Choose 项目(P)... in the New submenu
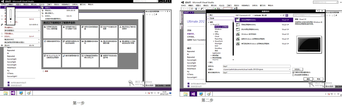Screen dimensions: 342x112 click(59, 8)
